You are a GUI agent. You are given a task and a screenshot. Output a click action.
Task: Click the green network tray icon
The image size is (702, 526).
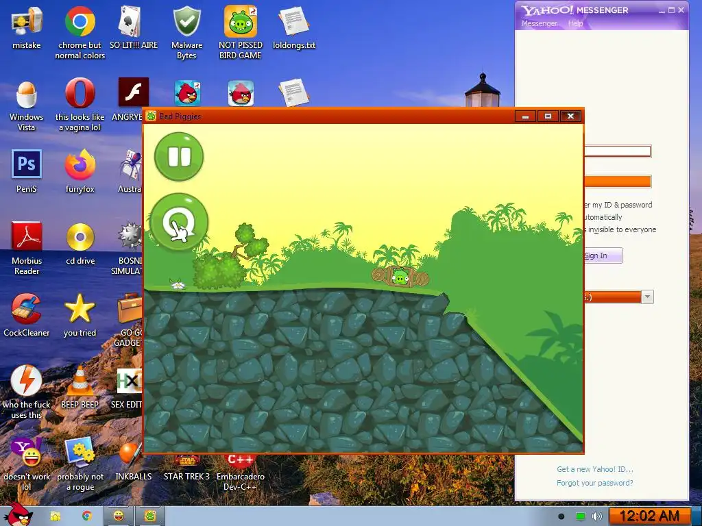click(580, 516)
